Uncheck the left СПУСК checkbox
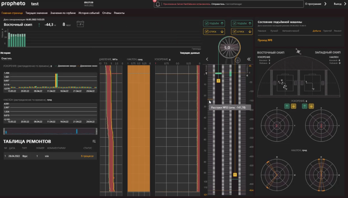The width and height of the screenshot is (348, 198). tap(207, 32)
